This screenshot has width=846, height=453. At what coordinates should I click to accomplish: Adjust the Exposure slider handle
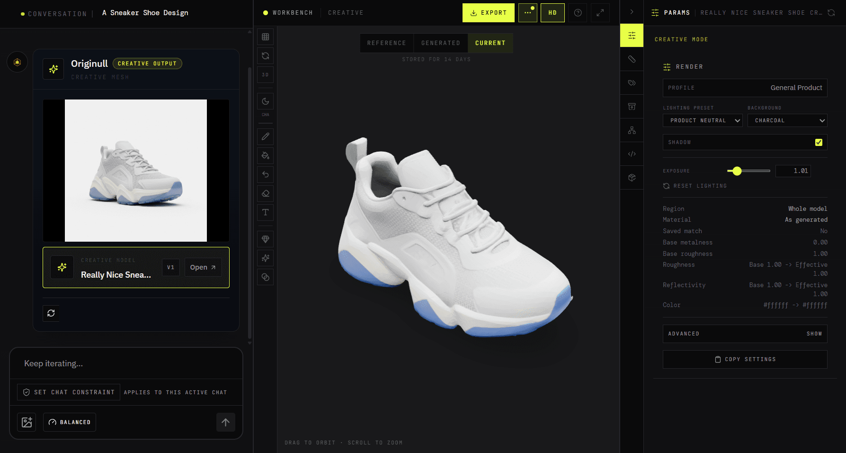tap(737, 171)
